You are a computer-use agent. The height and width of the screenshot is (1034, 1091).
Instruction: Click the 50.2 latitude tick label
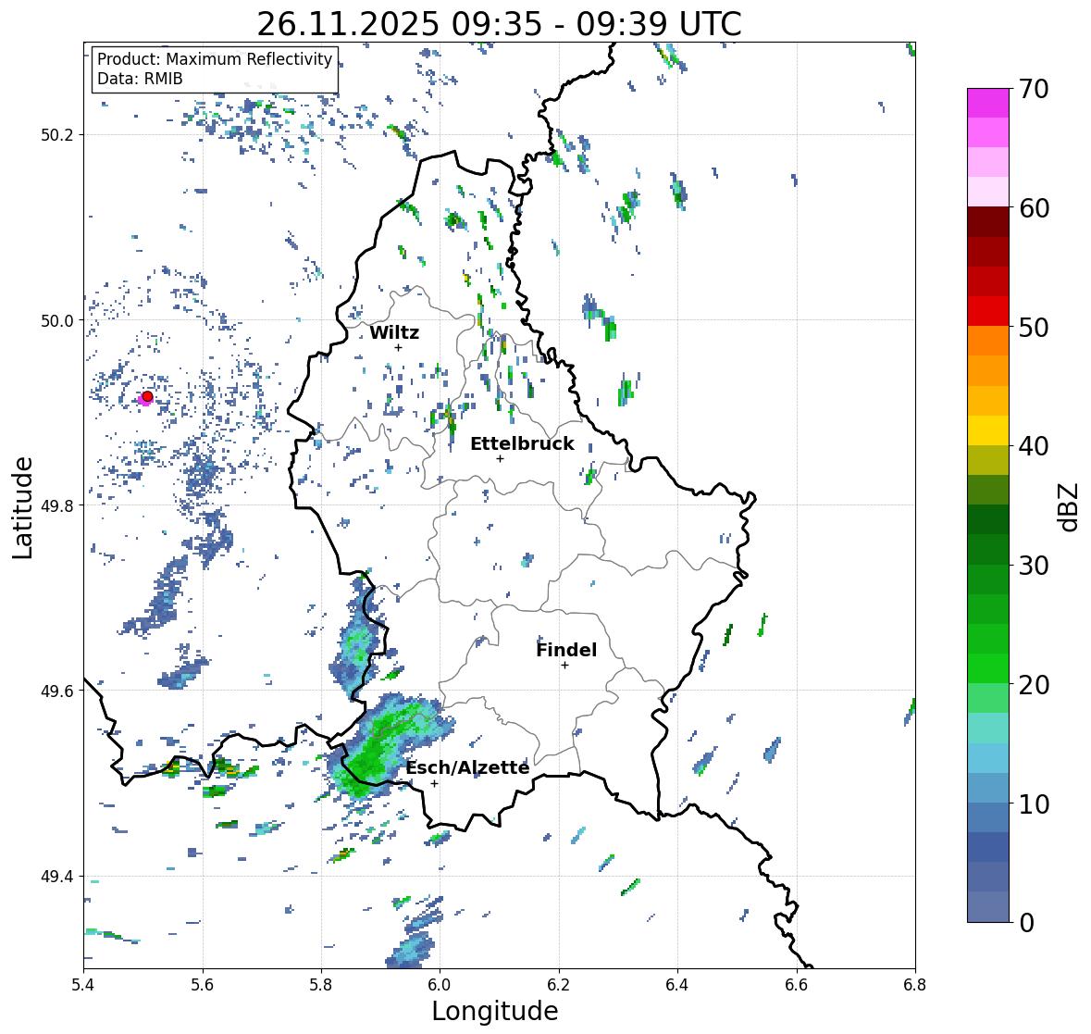(57, 135)
